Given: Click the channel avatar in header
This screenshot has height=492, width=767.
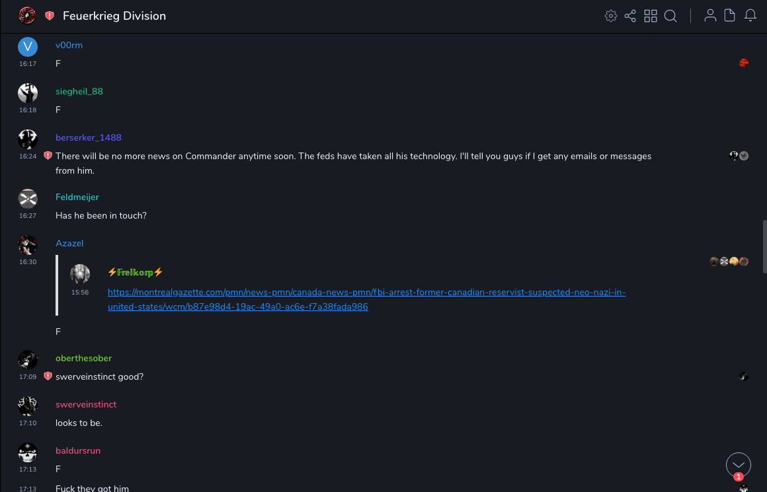Looking at the screenshot, I should (27, 16).
